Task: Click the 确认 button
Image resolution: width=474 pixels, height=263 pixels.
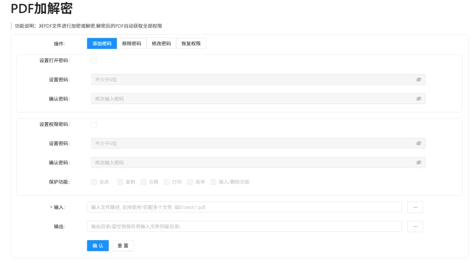Action: click(97, 246)
